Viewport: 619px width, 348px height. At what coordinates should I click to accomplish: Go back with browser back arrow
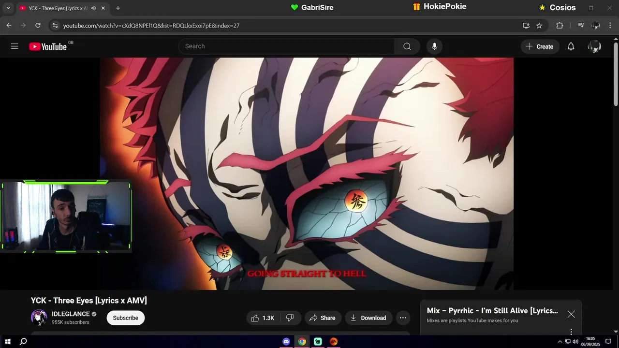[x=9, y=25]
